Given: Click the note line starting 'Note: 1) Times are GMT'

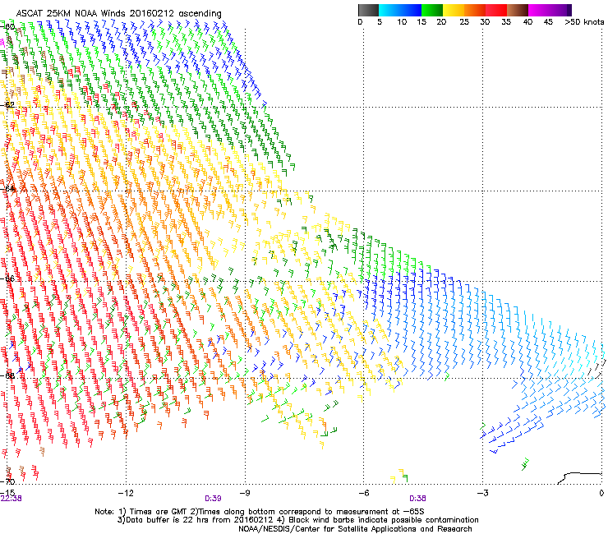Looking at the screenshot, I should coord(260,512).
